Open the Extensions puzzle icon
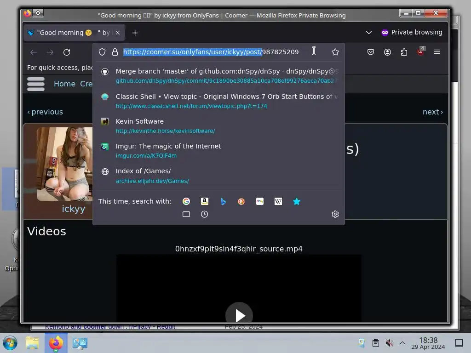471x353 pixels. (404, 52)
